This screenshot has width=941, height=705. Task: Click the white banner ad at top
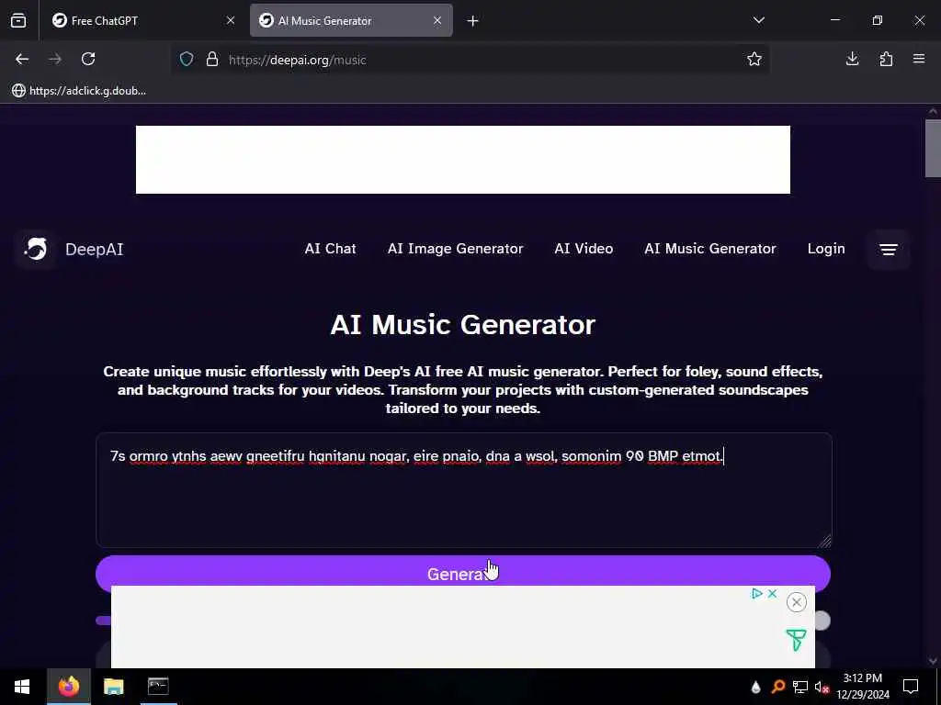[x=463, y=160]
